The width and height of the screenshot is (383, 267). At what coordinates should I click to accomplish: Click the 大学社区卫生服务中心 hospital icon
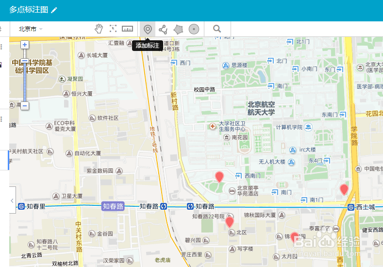click(213, 126)
